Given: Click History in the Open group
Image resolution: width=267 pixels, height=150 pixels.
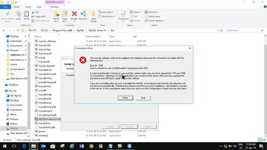Looking at the screenshot, I should coord(135,21).
